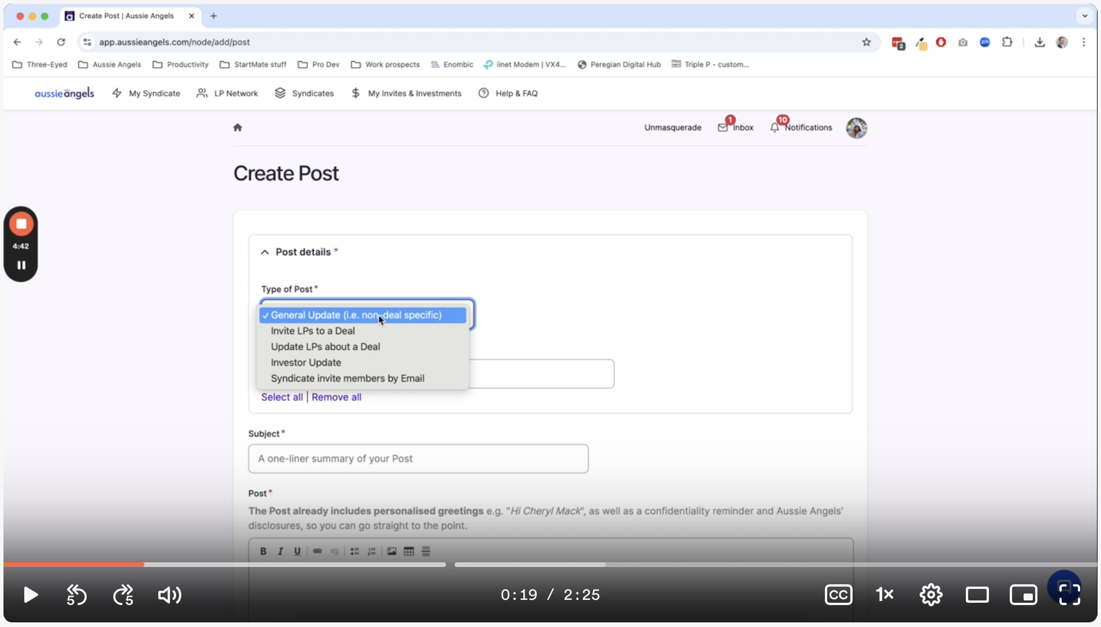Open Aussie Angels bookmark folder

point(110,65)
